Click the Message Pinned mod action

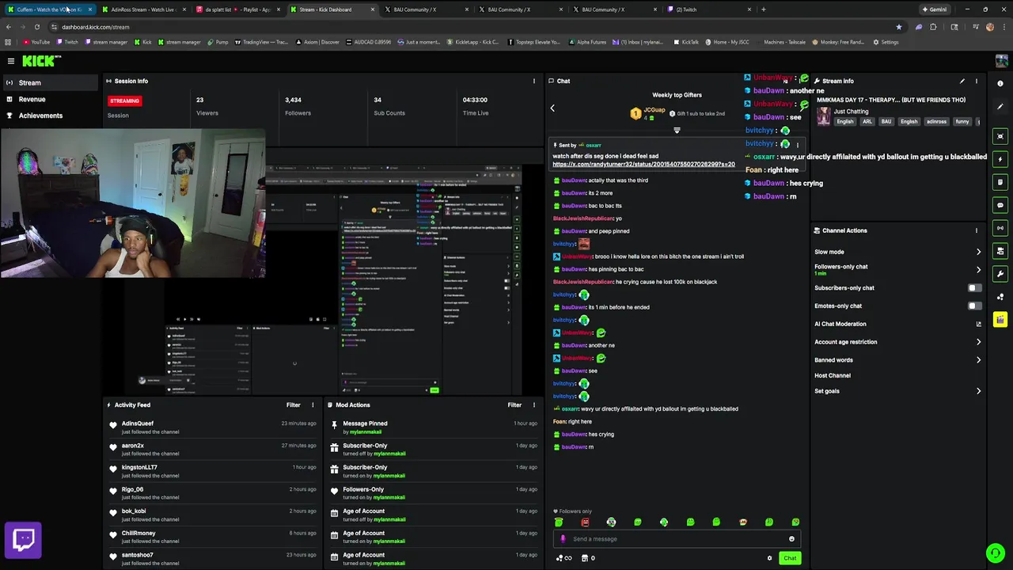435,427
